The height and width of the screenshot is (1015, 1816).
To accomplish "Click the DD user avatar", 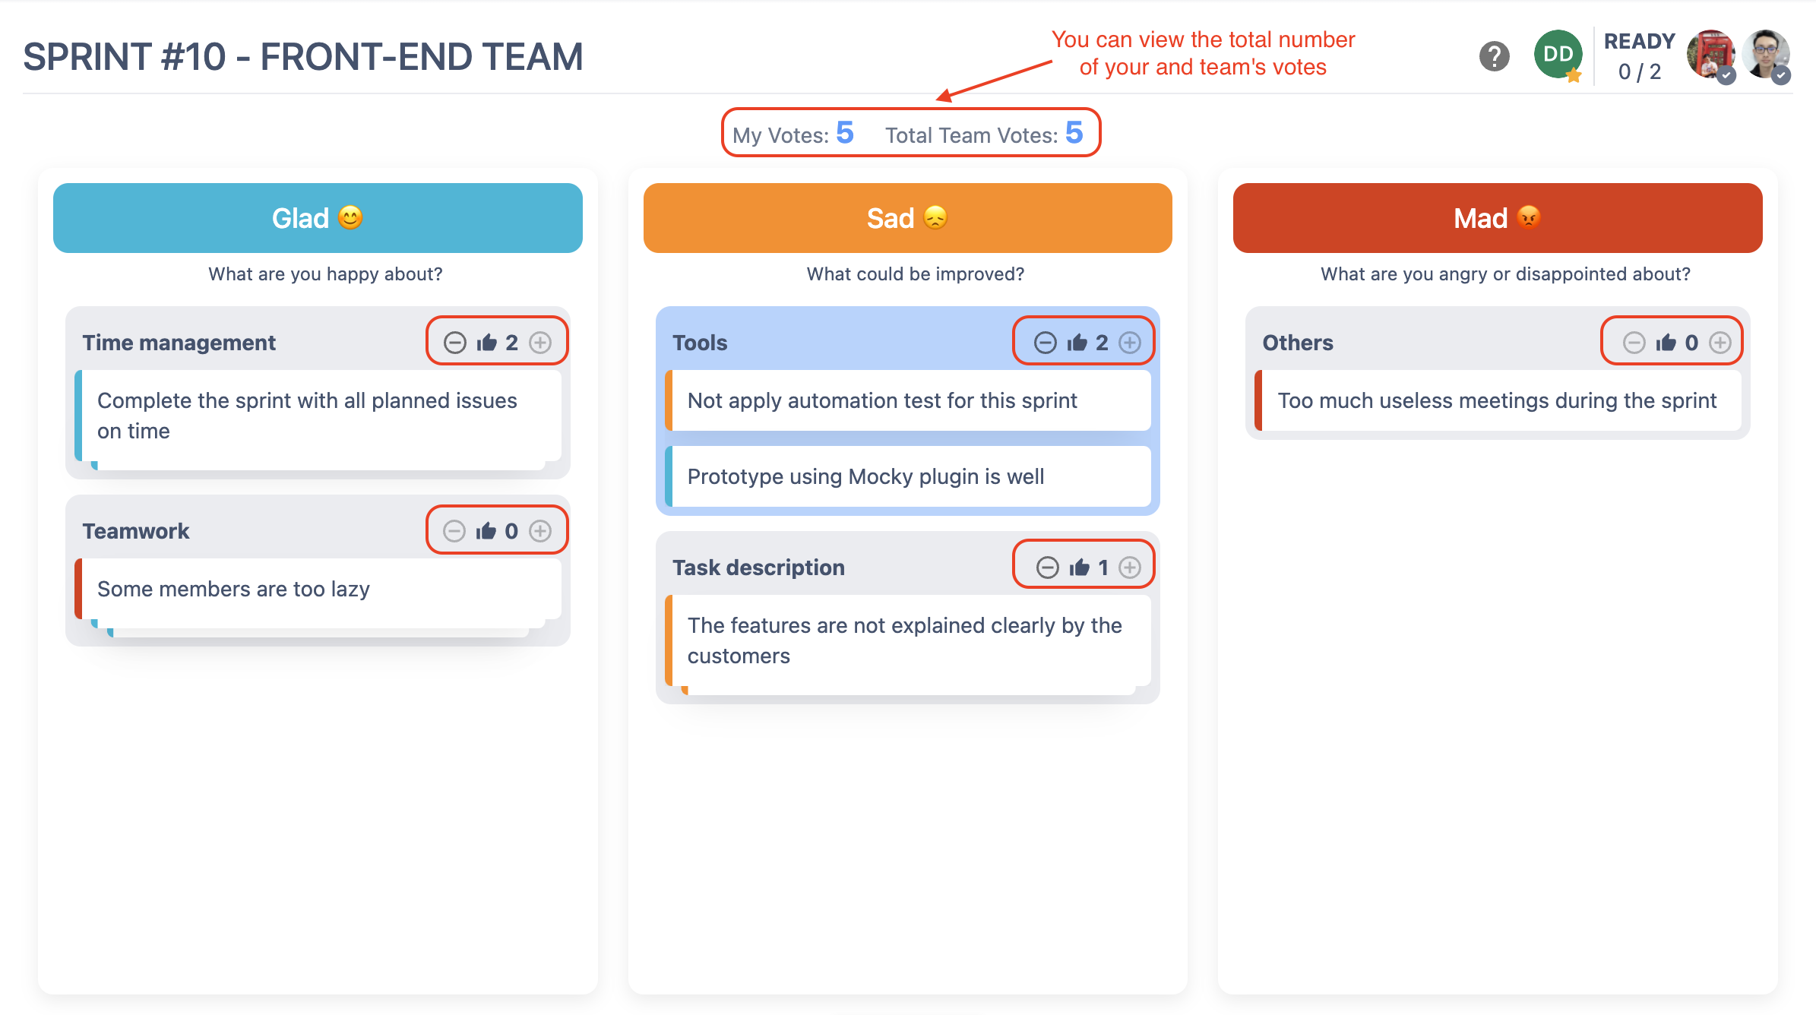I will [1558, 55].
